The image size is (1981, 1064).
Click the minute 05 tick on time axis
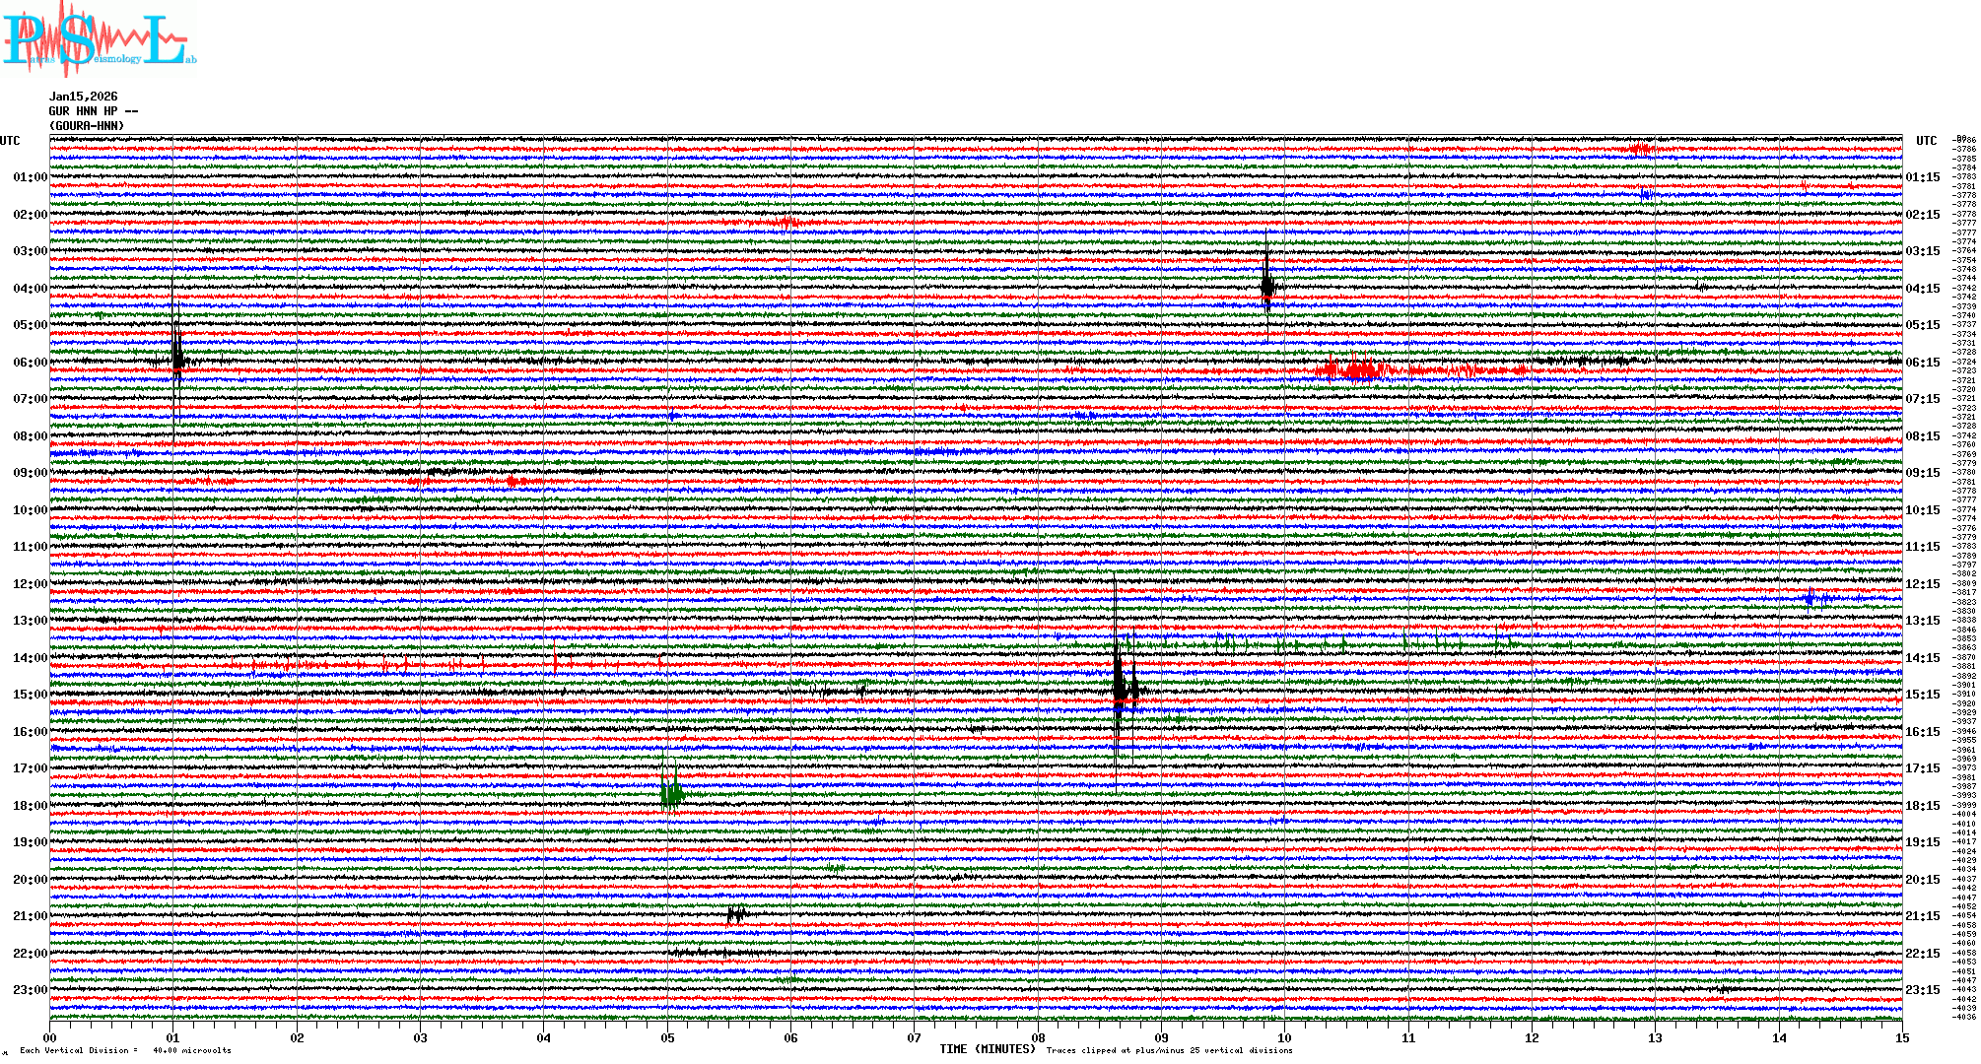tap(667, 1037)
